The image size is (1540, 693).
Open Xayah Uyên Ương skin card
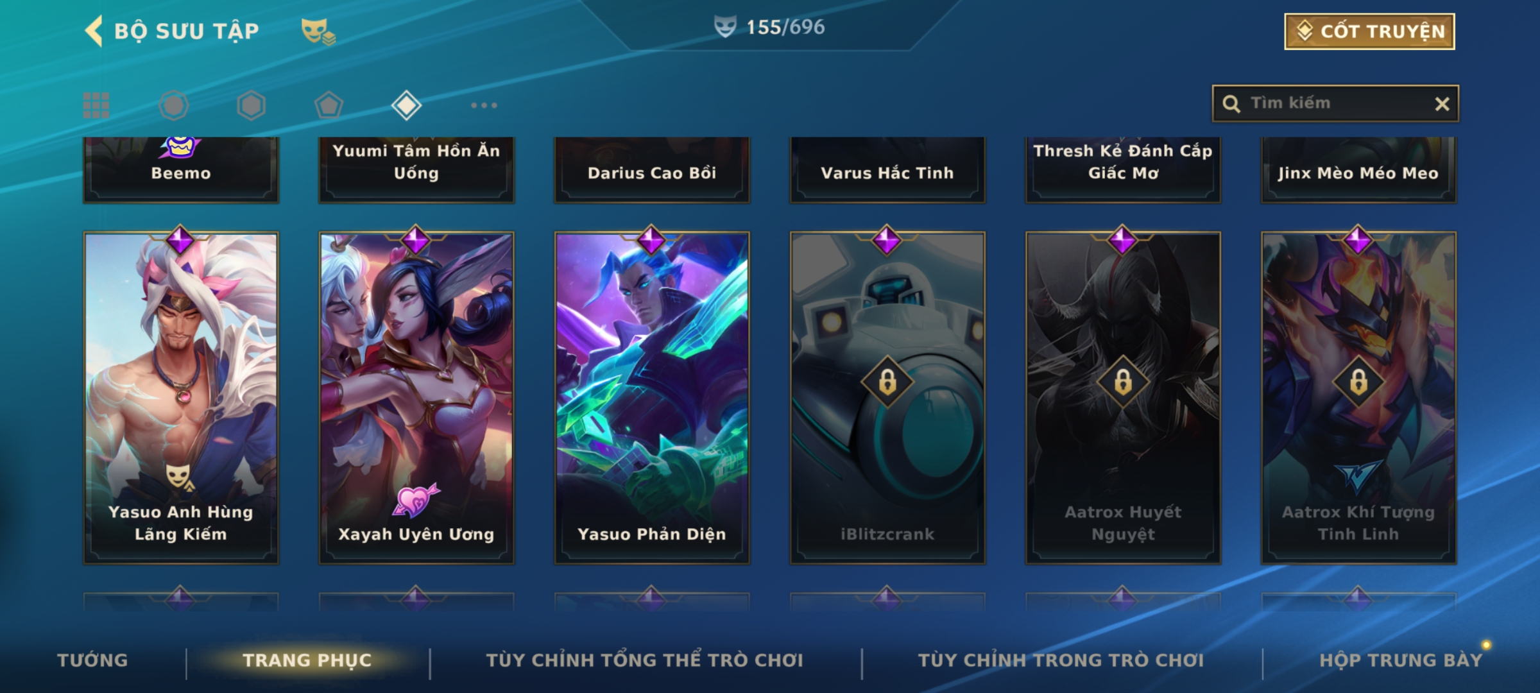[x=416, y=398]
